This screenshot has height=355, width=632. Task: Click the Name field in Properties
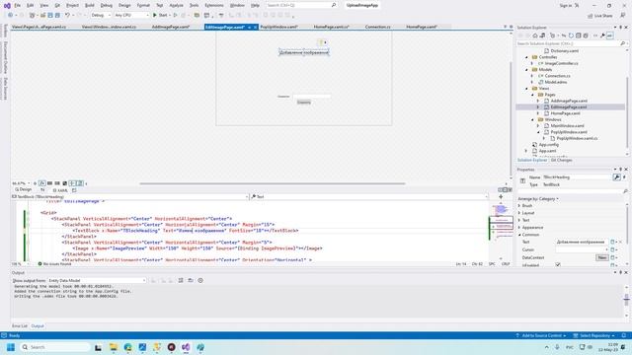pyautogui.click(x=577, y=177)
